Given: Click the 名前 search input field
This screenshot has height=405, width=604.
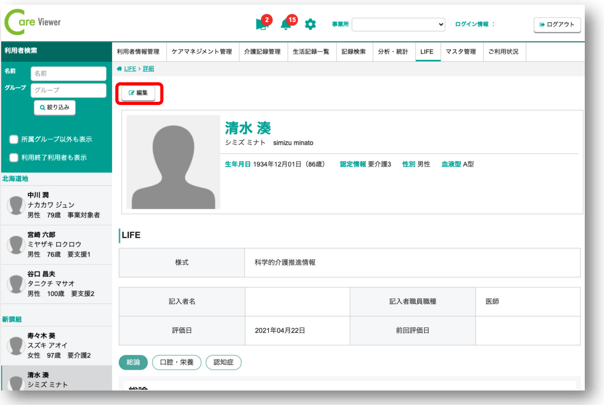Looking at the screenshot, I should [x=69, y=73].
